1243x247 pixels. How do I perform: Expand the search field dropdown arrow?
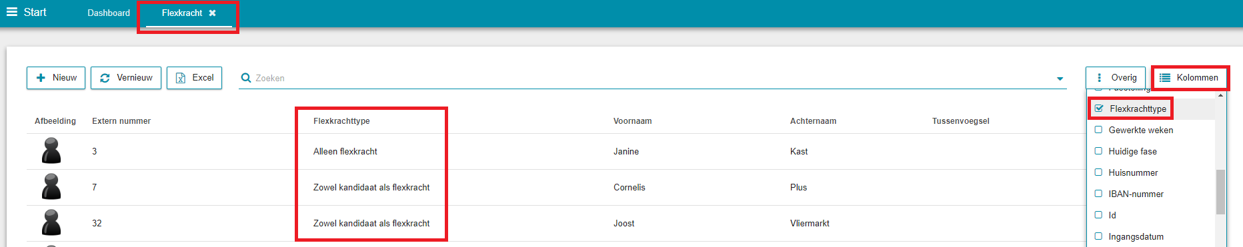click(1060, 79)
